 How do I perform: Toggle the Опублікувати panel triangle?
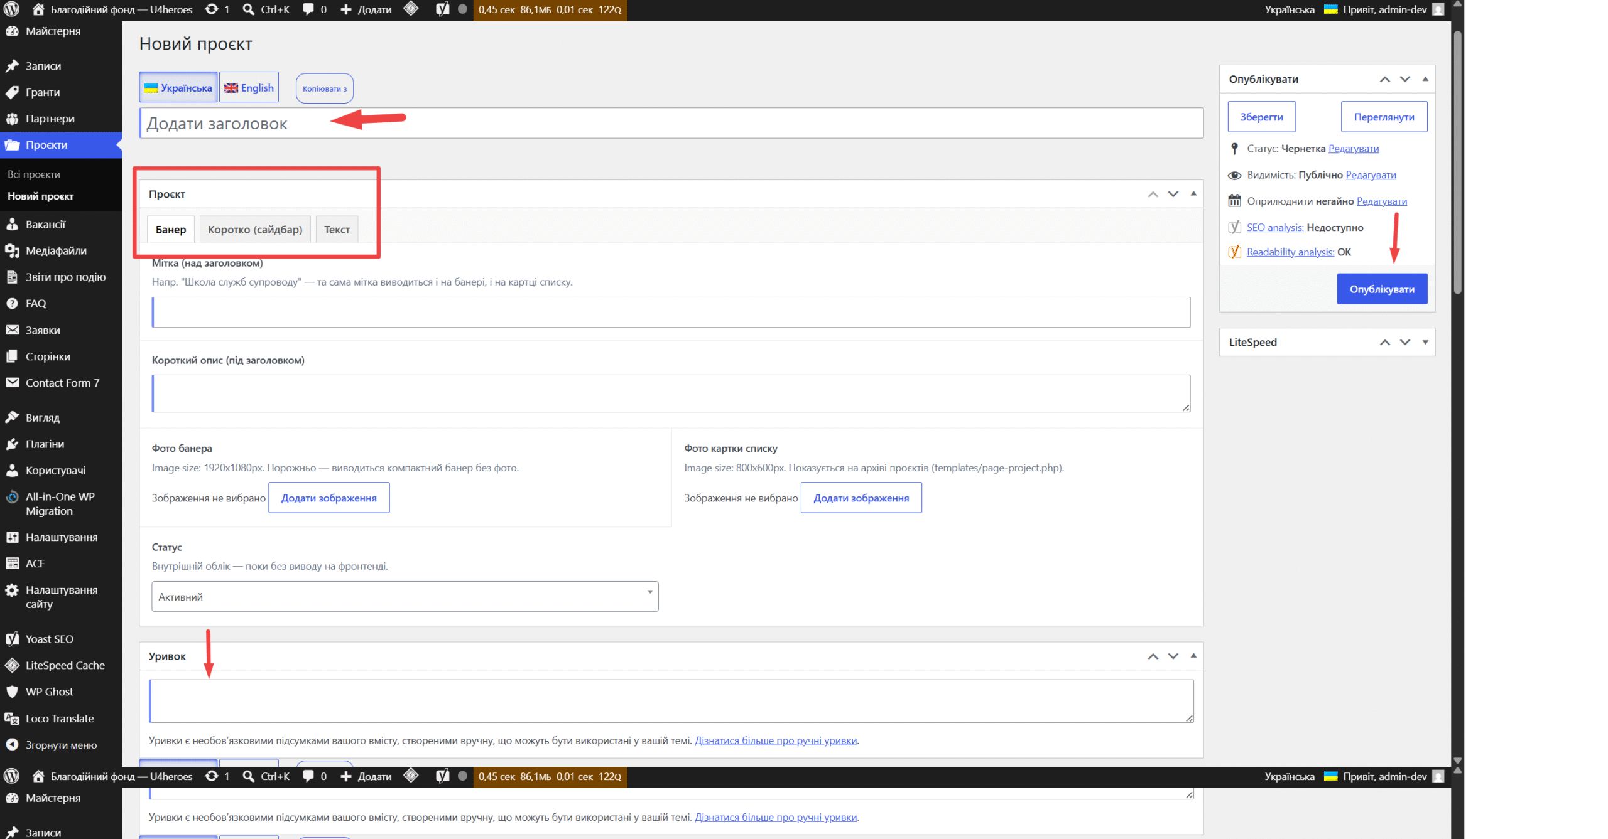coord(1425,79)
